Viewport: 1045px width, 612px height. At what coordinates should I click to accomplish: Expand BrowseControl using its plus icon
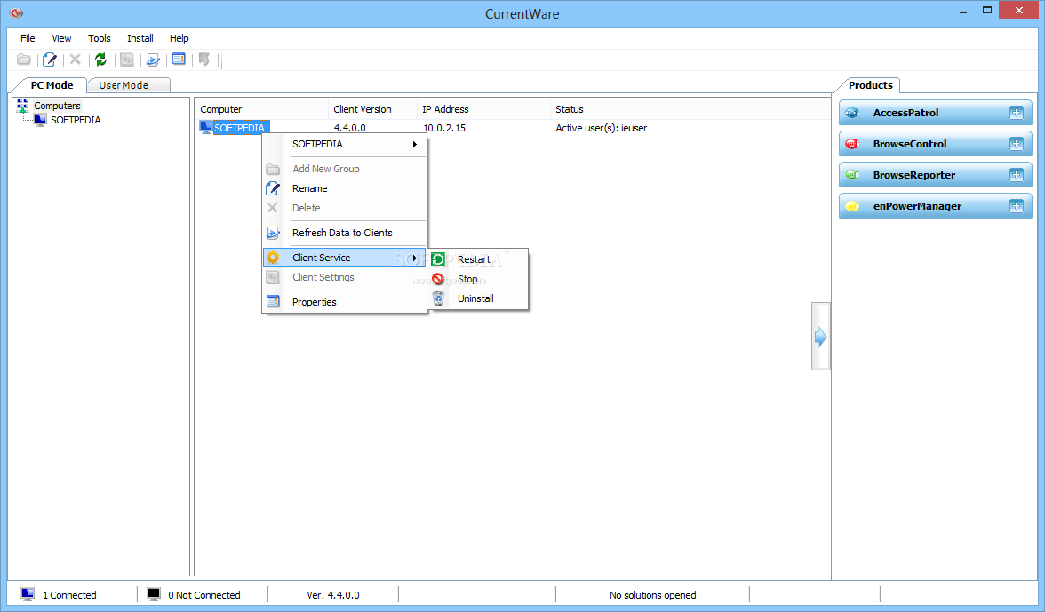pos(1016,145)
